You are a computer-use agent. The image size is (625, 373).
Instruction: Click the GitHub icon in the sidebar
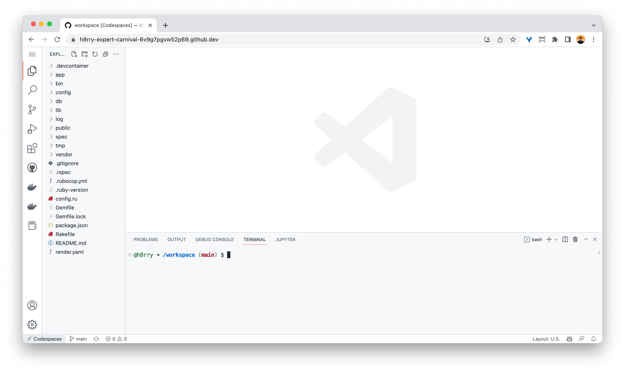point(32,168)
